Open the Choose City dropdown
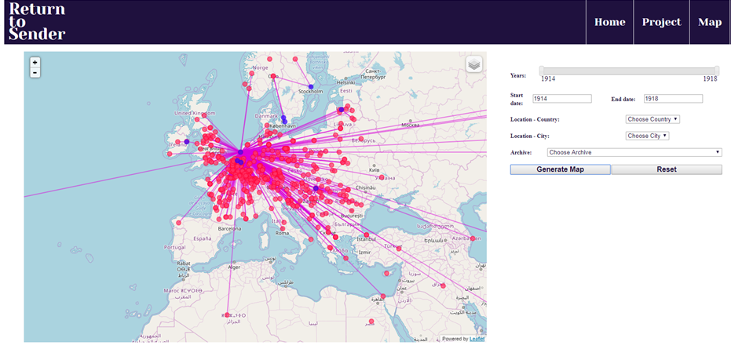 (647, 136)
